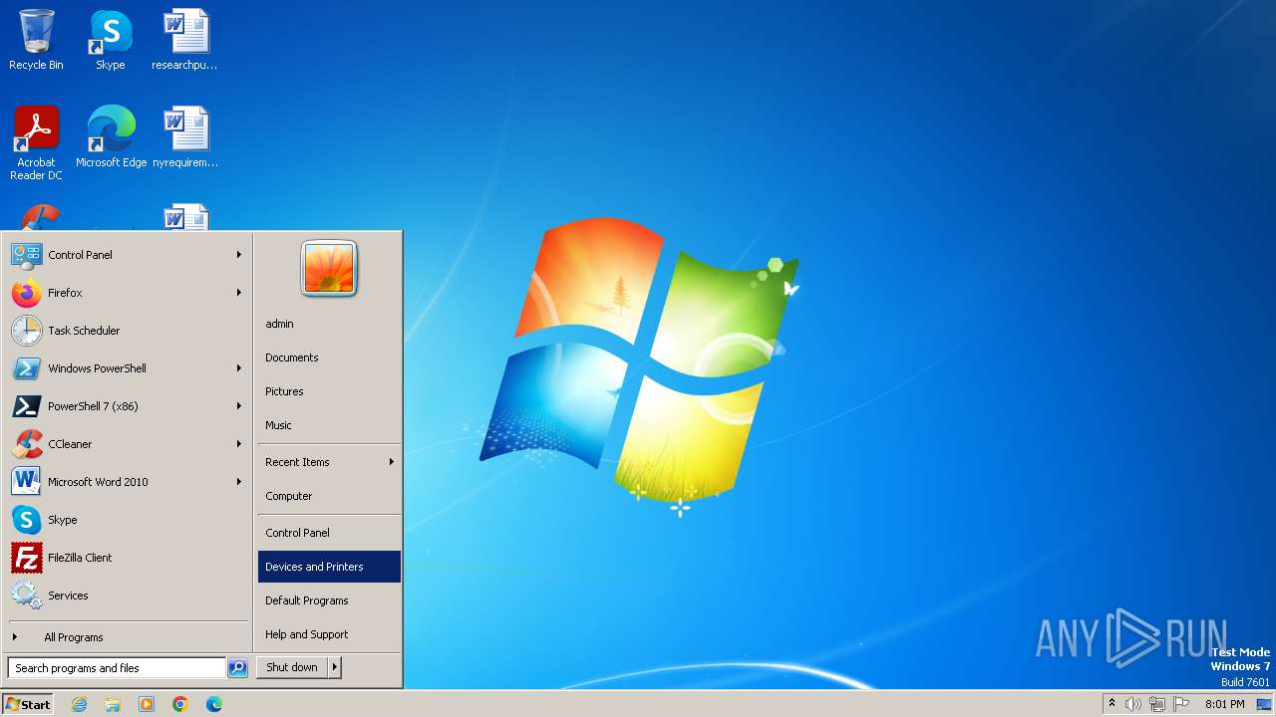The height and width of the screenshot is (717, 1276).
Task: Expand CCleaner jump list arrow
Action: pos(239,444)
